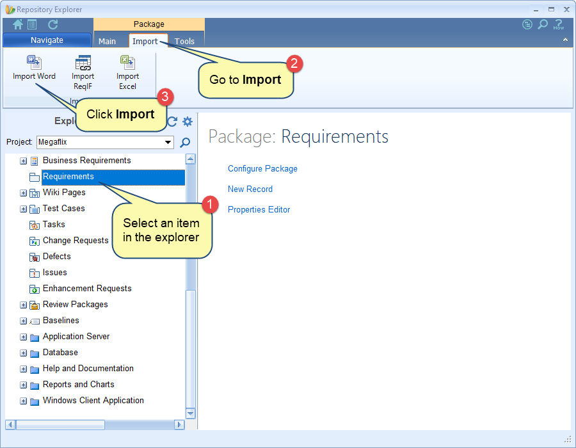Maximize the Repository Explorer window
Viewport: 576px width, 448px height.
[551, 10]
